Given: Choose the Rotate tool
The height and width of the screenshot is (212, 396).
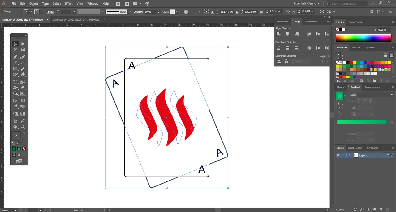Looking at the screenshot, I should (x=15, y=82).
